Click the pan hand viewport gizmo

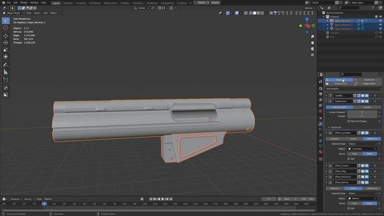pyautogui.click(x=312, y=43)
